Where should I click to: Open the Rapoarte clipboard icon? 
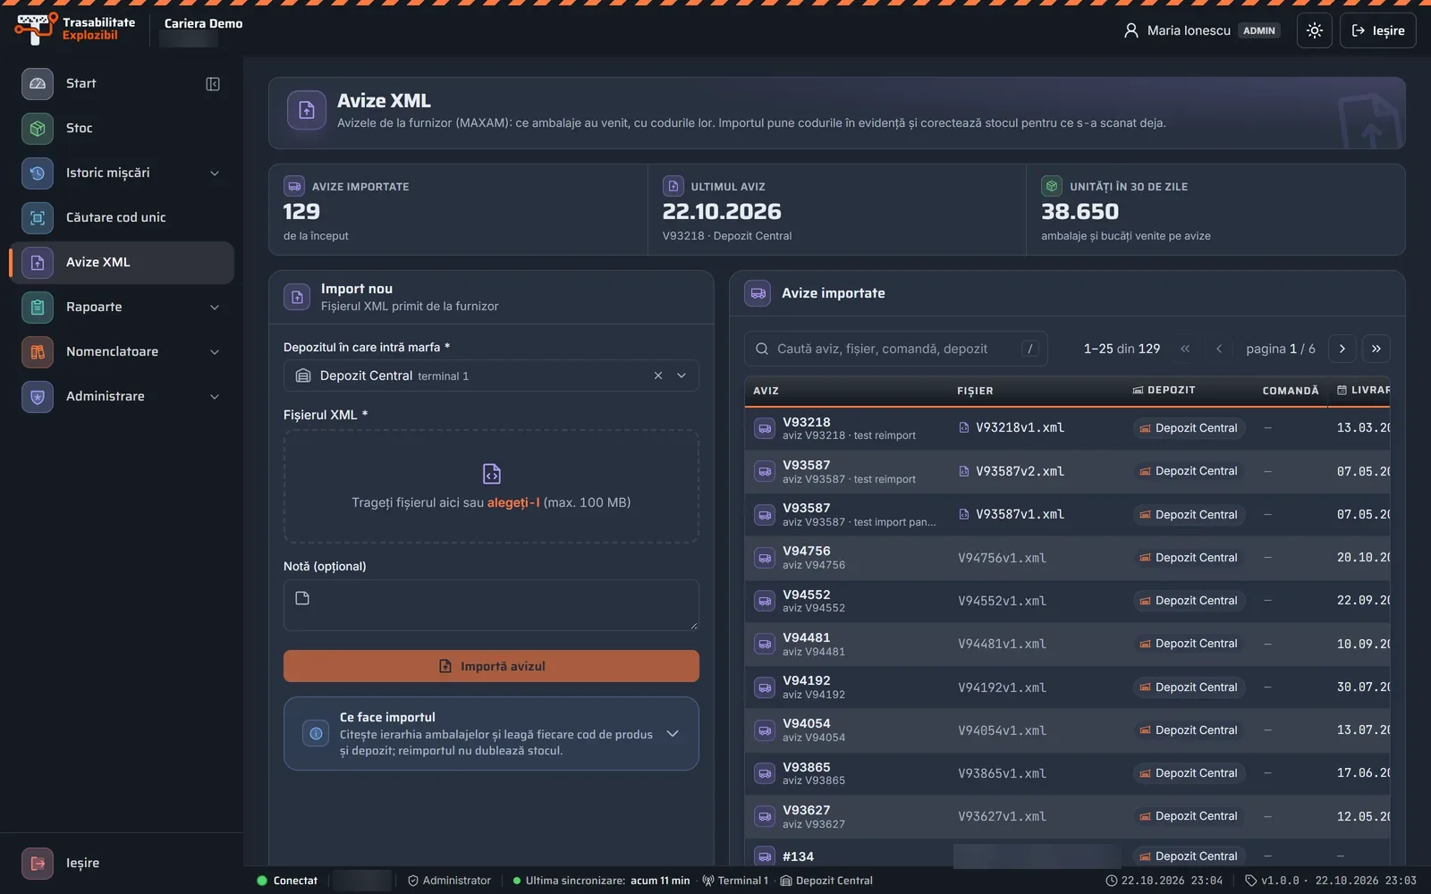click(38, 307)
